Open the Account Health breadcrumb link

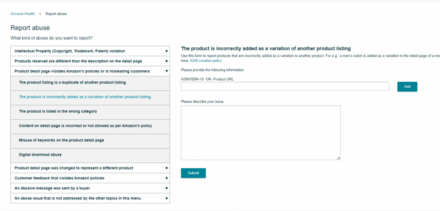pyautogui.click(x=23, y=14)
